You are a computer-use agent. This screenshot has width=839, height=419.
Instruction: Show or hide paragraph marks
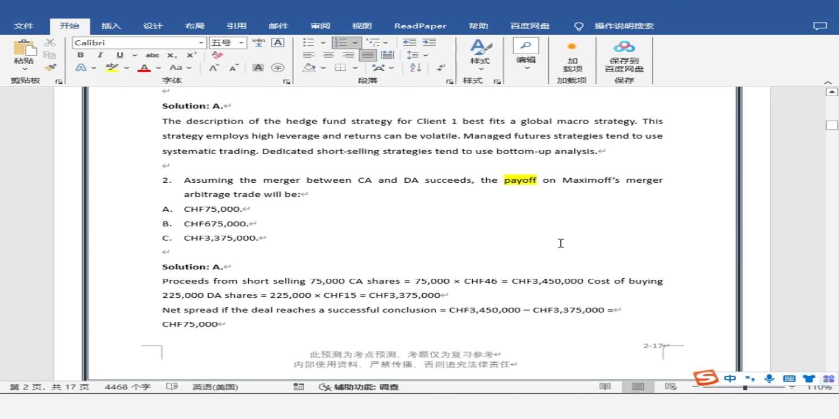[x=441, y=68]
